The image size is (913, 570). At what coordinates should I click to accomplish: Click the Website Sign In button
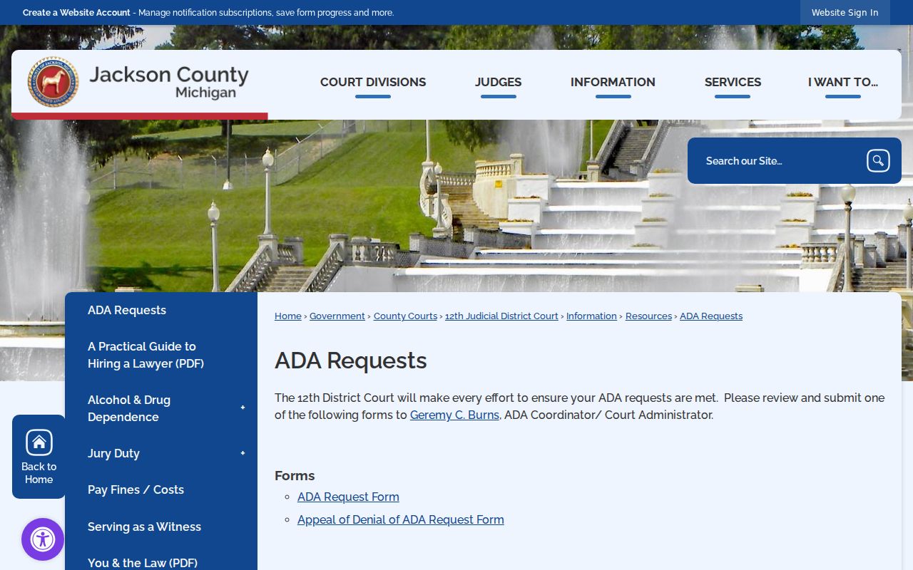(845, 13)
